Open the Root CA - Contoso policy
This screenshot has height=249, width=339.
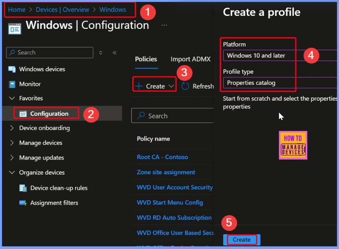pyautogui.click(x=162, y=157)
